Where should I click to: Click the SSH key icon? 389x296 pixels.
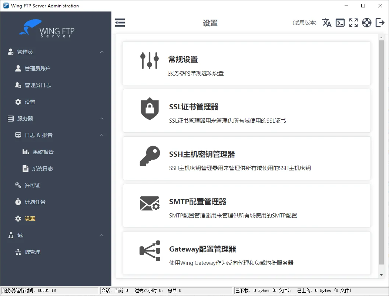tap(150, 156)
